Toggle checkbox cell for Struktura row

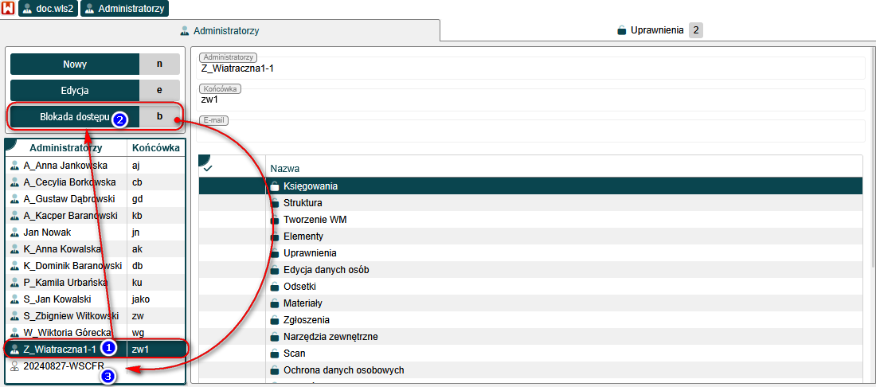232,203
